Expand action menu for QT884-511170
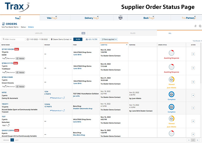Viewport: 202px width, 143px height. click(x=193, y=68)
